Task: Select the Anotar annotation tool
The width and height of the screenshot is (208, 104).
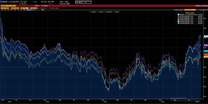Action: pos(101,12)
